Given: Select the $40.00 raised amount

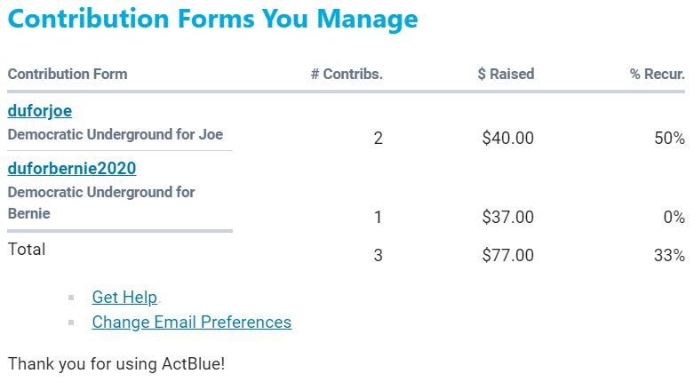Looking at the screenshot, I should click(507, 139).
